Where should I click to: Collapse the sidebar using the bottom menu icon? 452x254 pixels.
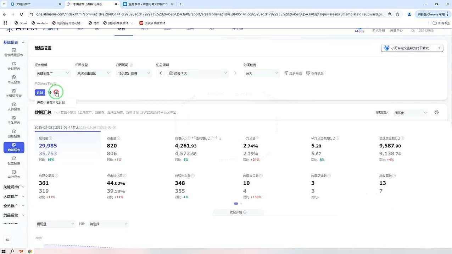(x=8, y=239)
